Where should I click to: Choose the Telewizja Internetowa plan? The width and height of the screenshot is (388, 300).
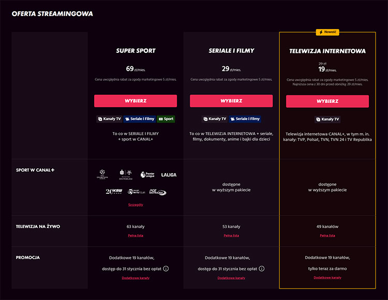327,102
